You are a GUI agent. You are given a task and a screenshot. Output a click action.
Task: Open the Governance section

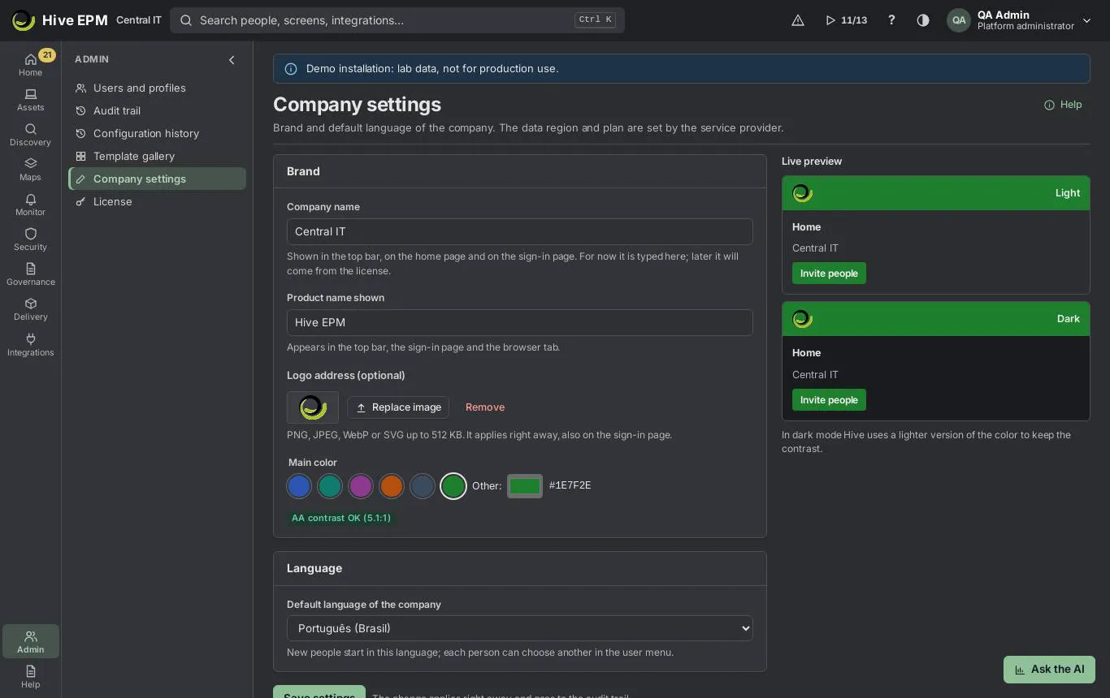(x=30, y=274)
